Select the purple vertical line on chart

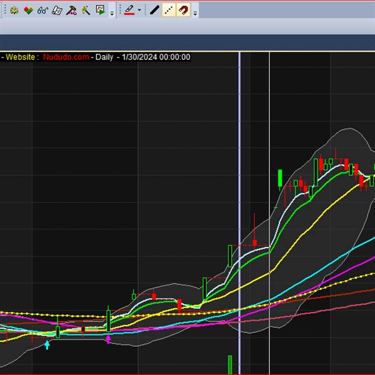tap(239, 213)
